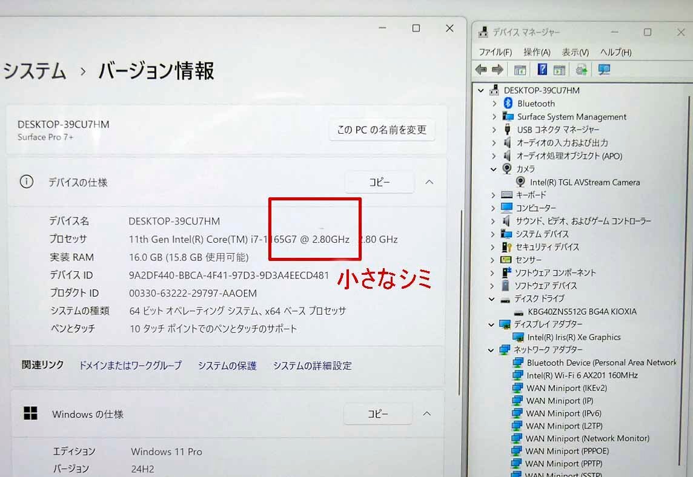
Task: Go back to システム breadcrumb
Action: (x=35, y=71)
